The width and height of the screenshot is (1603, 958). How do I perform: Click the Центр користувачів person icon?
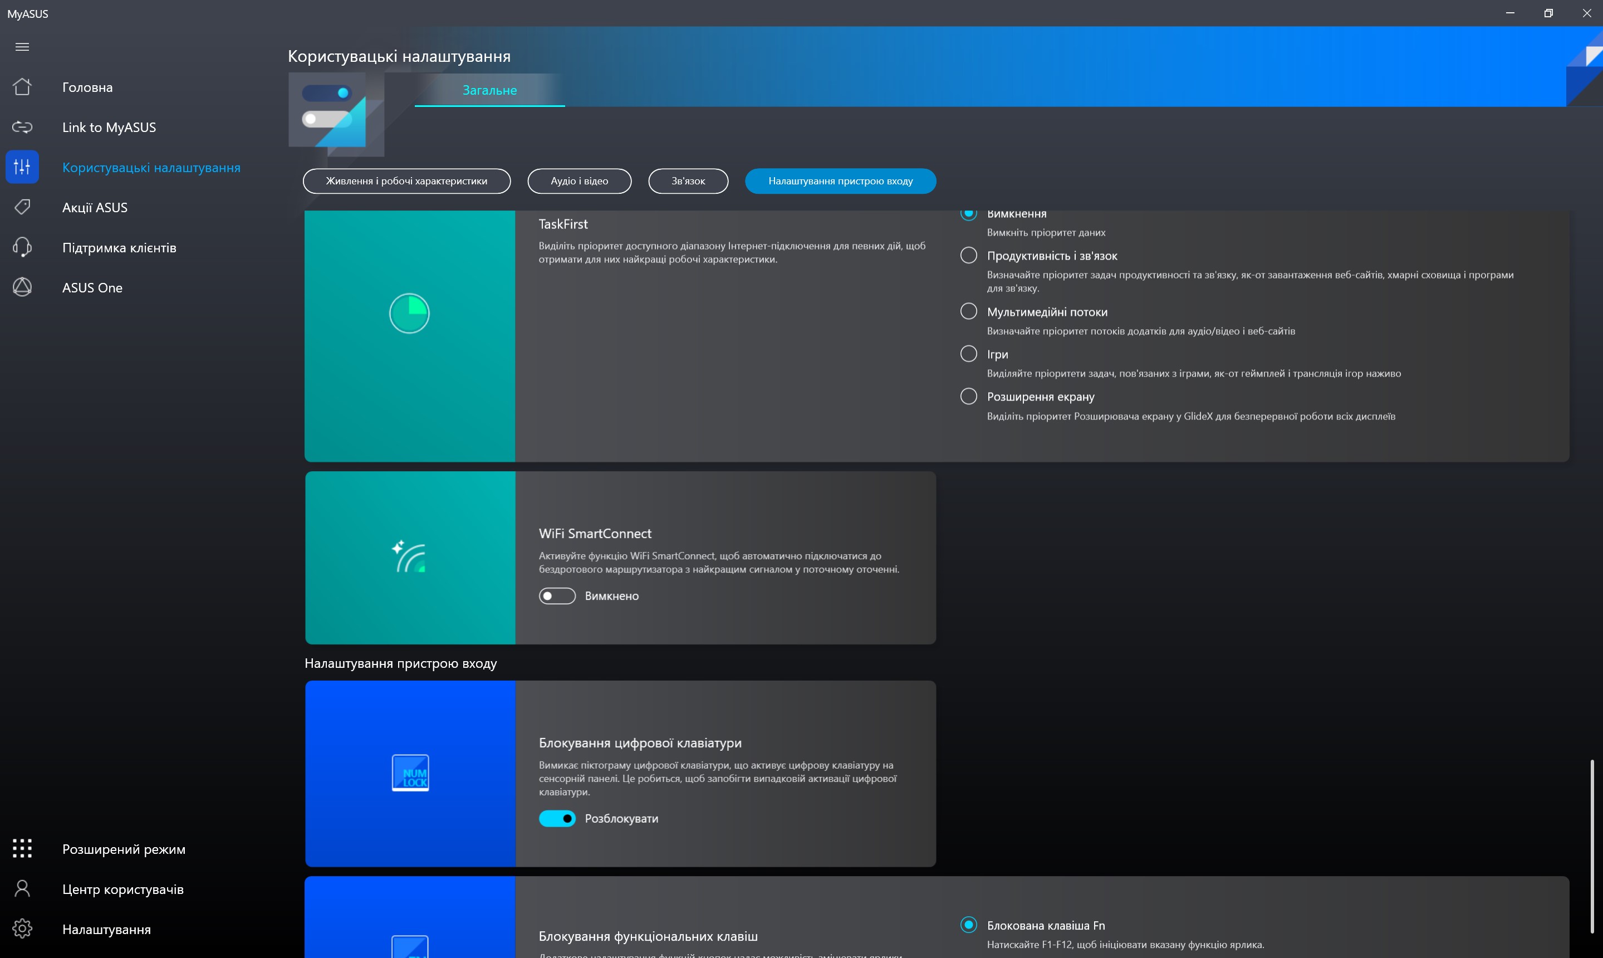22,889
